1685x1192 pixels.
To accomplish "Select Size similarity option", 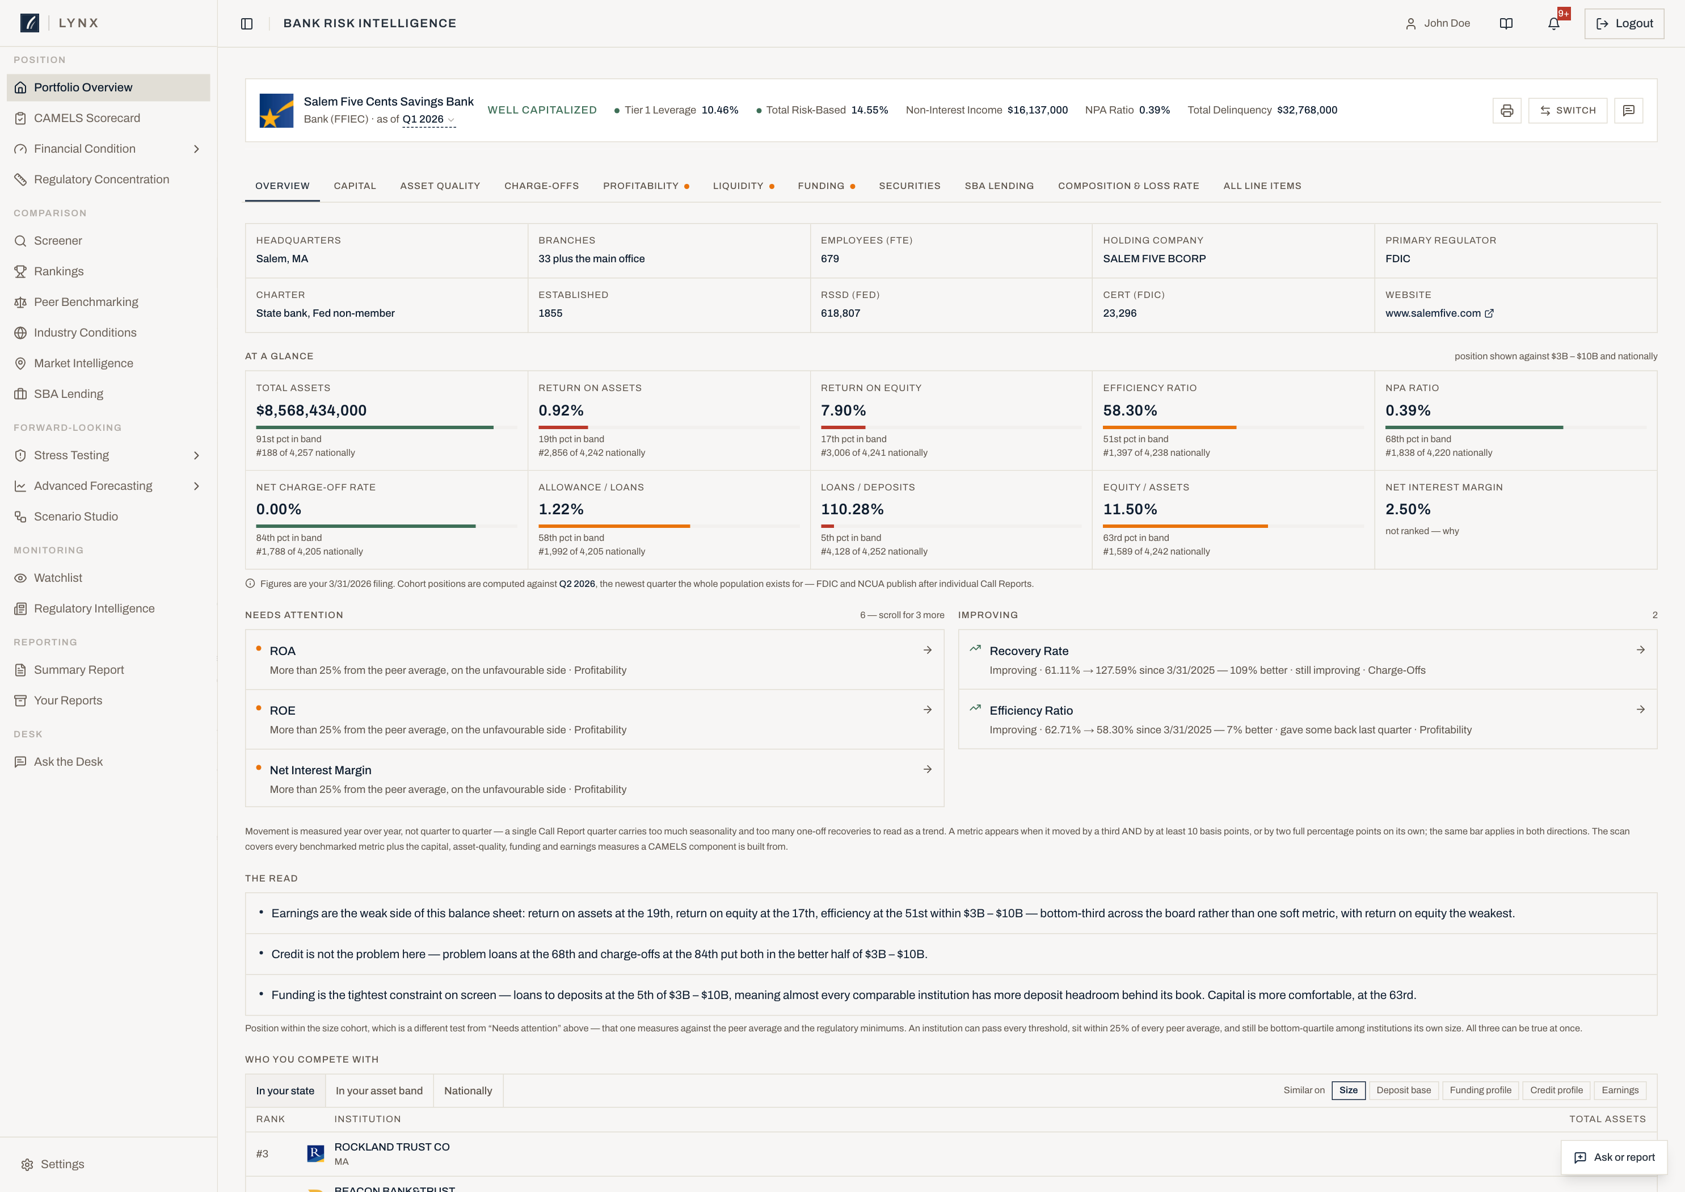I will (1348, 1090).
